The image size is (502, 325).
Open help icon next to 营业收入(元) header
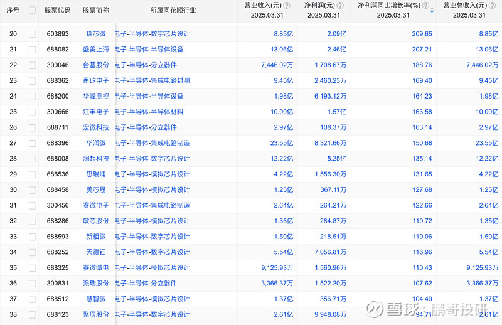287,6
